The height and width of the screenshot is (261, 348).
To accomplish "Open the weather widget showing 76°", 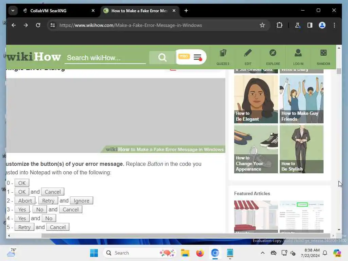I will point(12,253).
